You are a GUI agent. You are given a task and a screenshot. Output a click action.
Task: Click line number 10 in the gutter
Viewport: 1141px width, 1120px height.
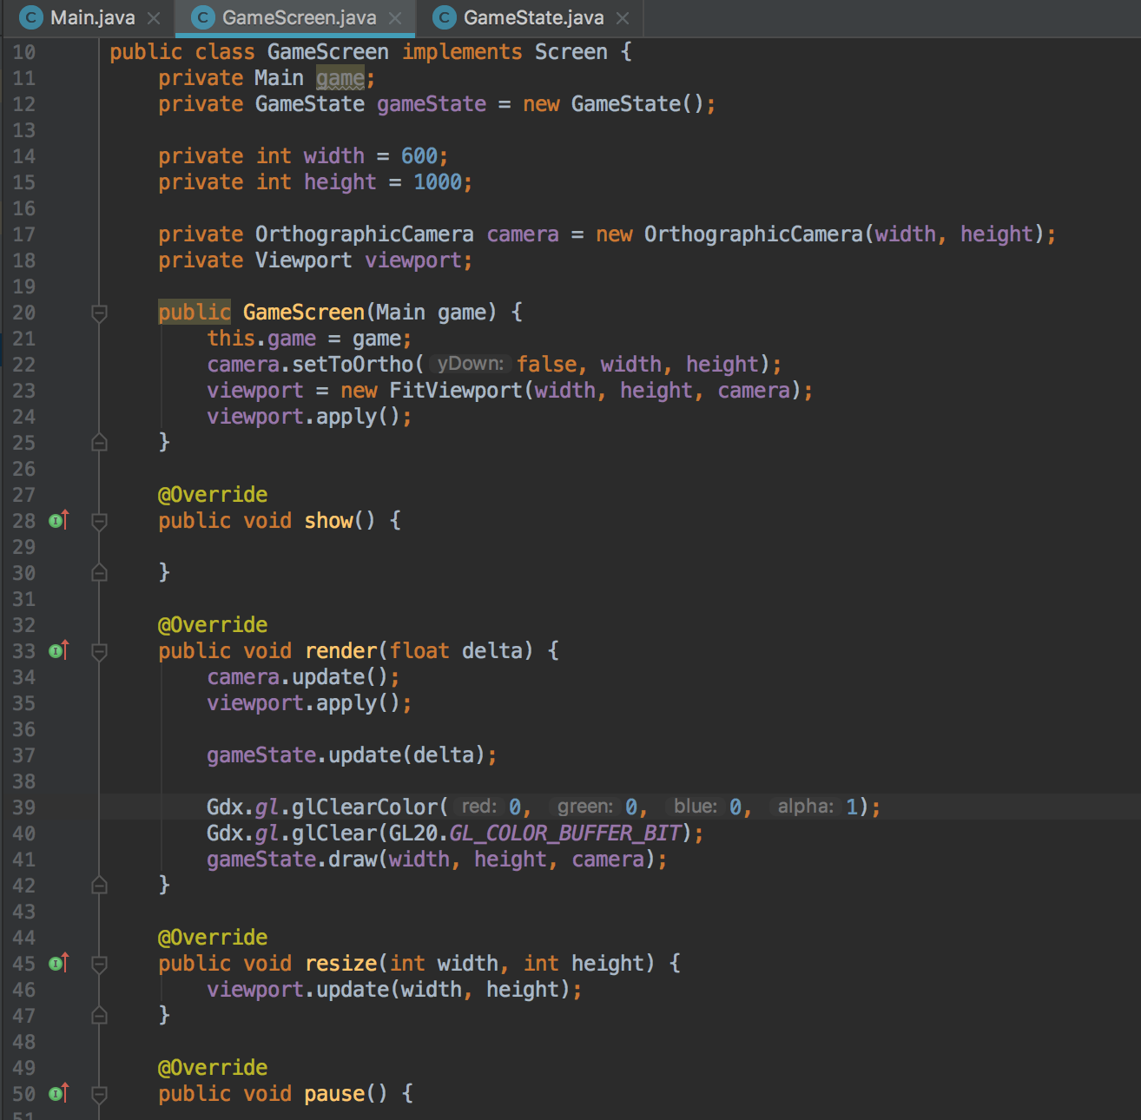pyautogui.click(x=23, y=52)
